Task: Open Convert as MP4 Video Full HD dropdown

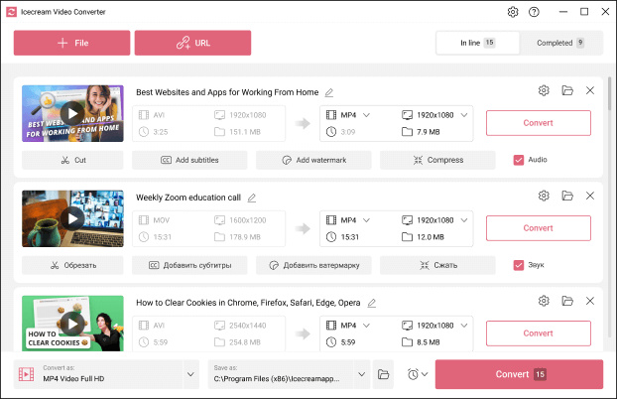Action: (x=190, y=374)
